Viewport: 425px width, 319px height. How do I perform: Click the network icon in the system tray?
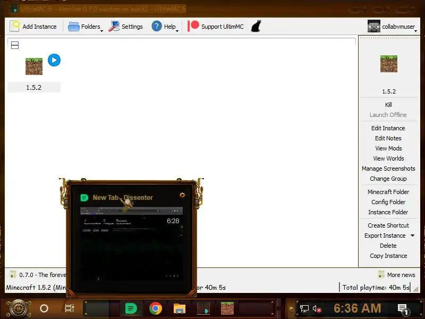point(304,308)
